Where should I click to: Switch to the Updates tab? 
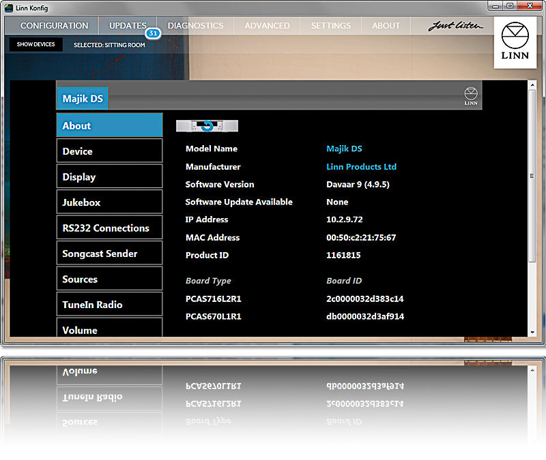click(x=128, y=26)
